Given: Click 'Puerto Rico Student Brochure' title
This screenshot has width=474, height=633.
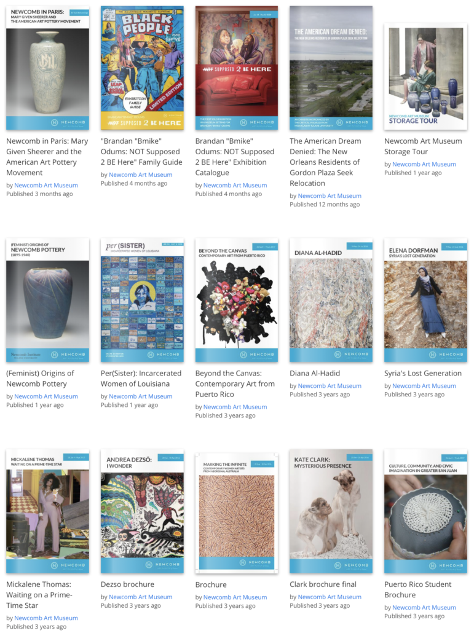Looking at the screenshot, I should point(418,590).
